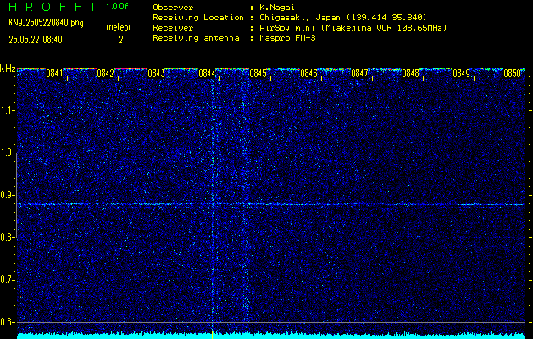Click the Receiver field label
The image size is (533, 339).
click(x=173, y=27)
